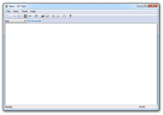Screen dimensions: 163x115
Task: Click the paste from clipboard icon
Action: 36,16
